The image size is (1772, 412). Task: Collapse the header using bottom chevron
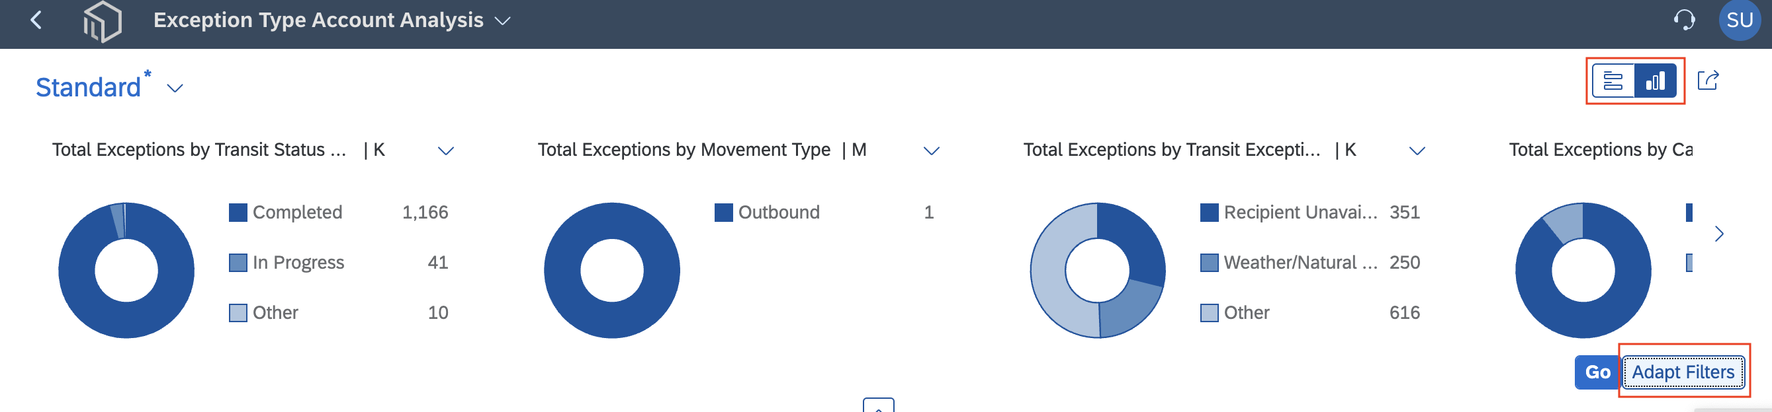coord(879,406)
